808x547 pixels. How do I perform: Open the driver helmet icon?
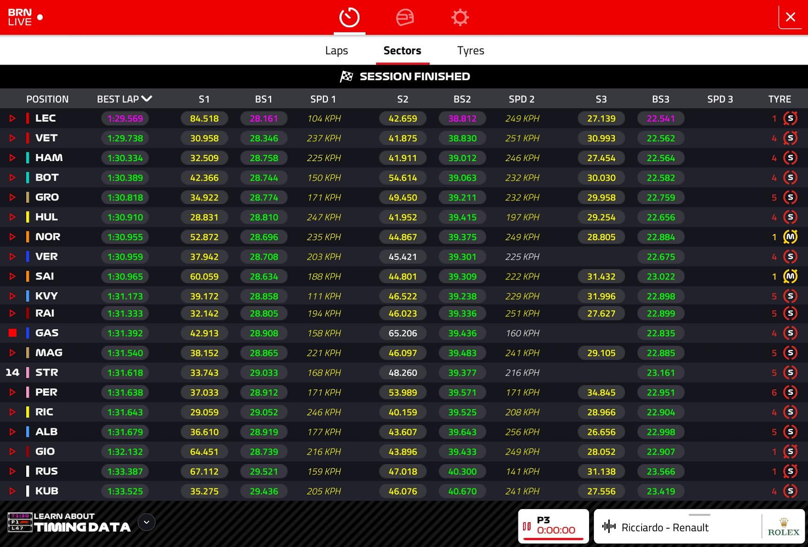tap(405, 18)
